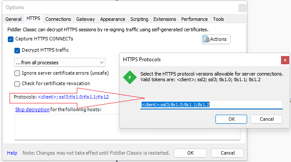Select the Gateway tab

86,19
